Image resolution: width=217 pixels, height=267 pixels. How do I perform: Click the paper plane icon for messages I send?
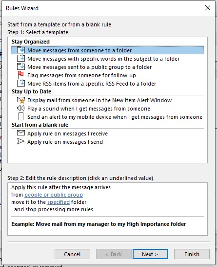20,141
